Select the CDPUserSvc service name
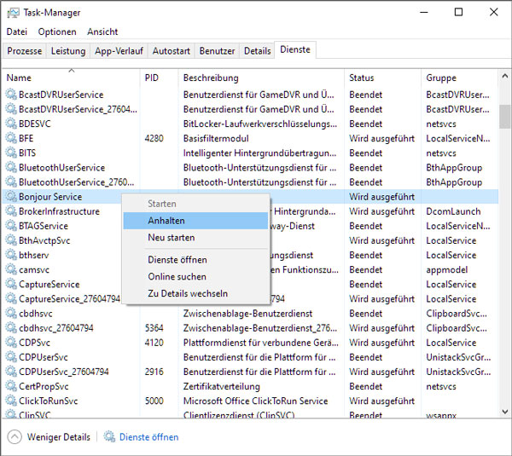This screenshot has width=512, height=456. 44,357
